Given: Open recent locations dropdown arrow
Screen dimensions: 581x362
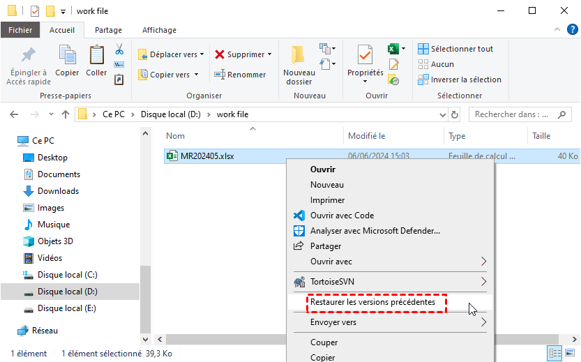Looking at the screenshot, I should click(51, 114).
